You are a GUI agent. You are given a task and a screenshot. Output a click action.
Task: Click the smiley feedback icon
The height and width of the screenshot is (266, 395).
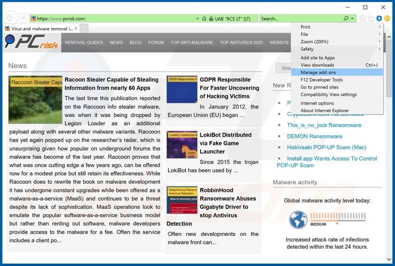click(387, 18)
